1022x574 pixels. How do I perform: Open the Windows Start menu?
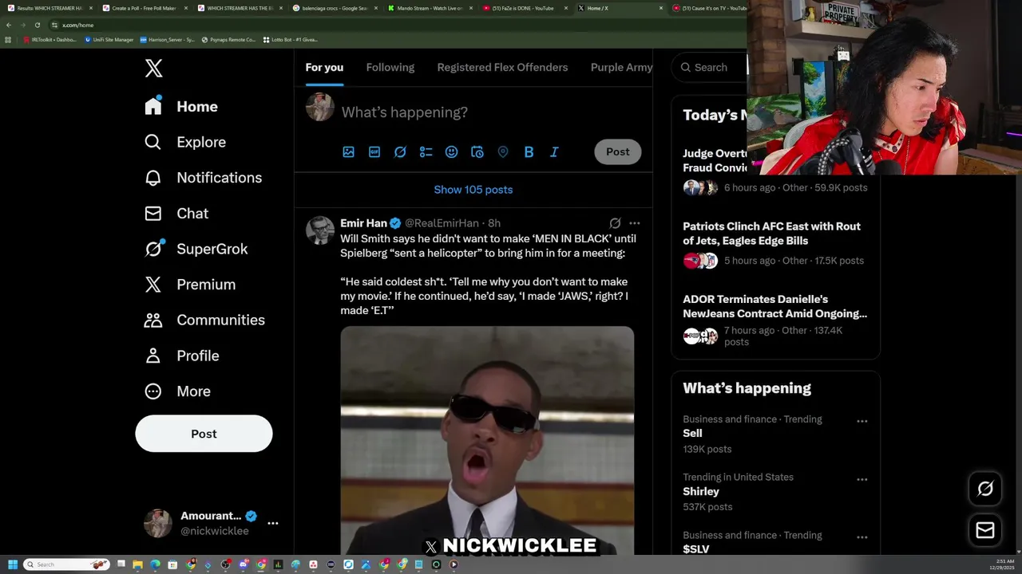pyautogui.click(x=13, y=564)
